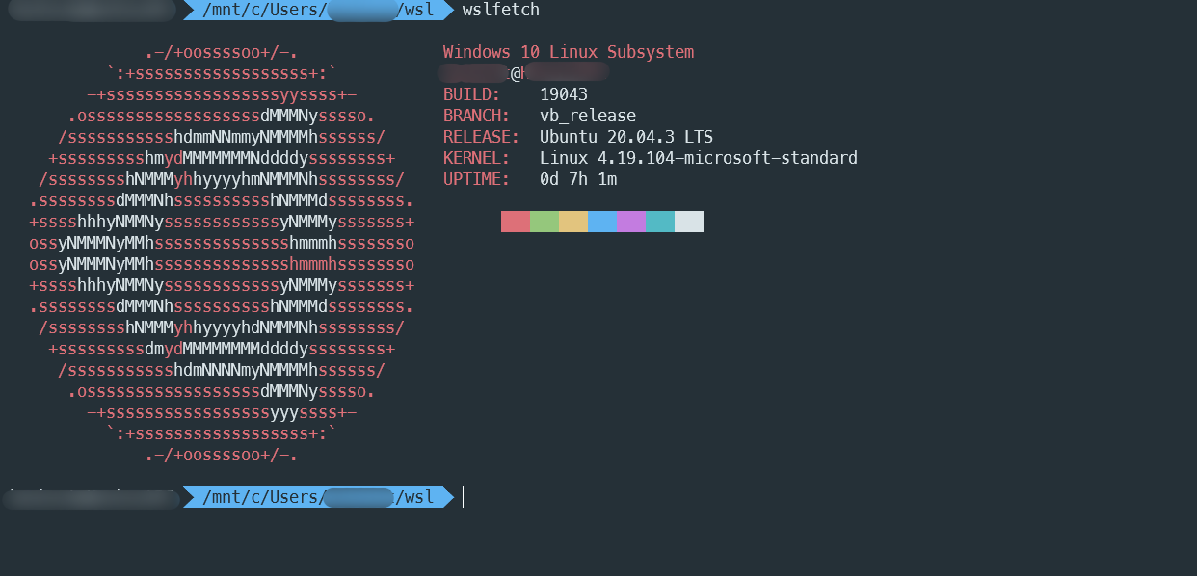Screen dimensions: 1197x576
Task: Click the RELEASE: label
Action: pyautogui.click(x=482, y=137)
